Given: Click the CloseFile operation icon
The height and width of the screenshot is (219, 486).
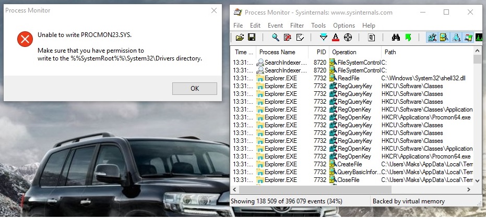Looking at the screenshot, I should [x=333, y=180].
